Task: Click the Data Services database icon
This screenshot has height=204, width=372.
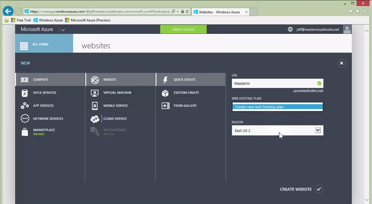Action: (24, 93)
